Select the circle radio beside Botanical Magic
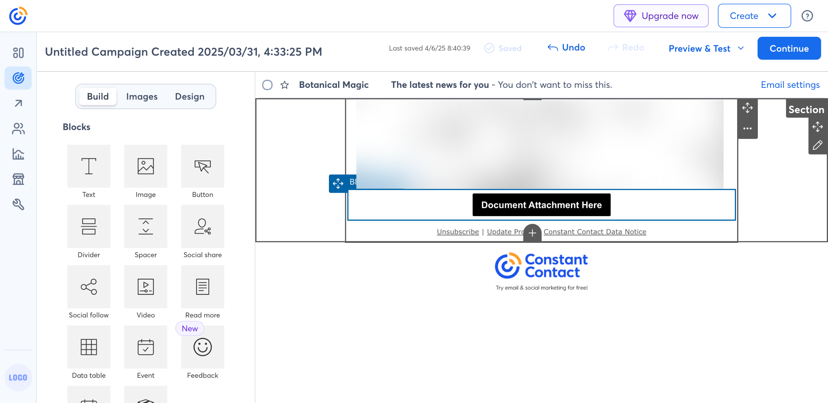This screenshot has width=828, height=403. coord(267,85)
